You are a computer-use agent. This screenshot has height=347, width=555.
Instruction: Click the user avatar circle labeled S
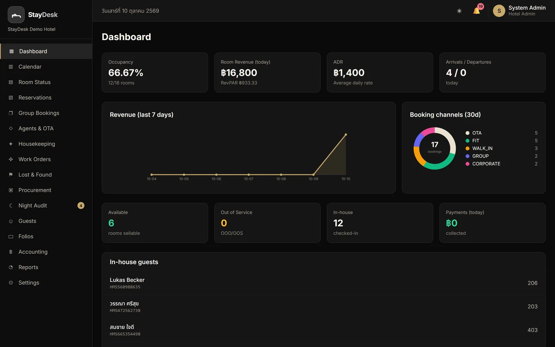tap(499, 11)
